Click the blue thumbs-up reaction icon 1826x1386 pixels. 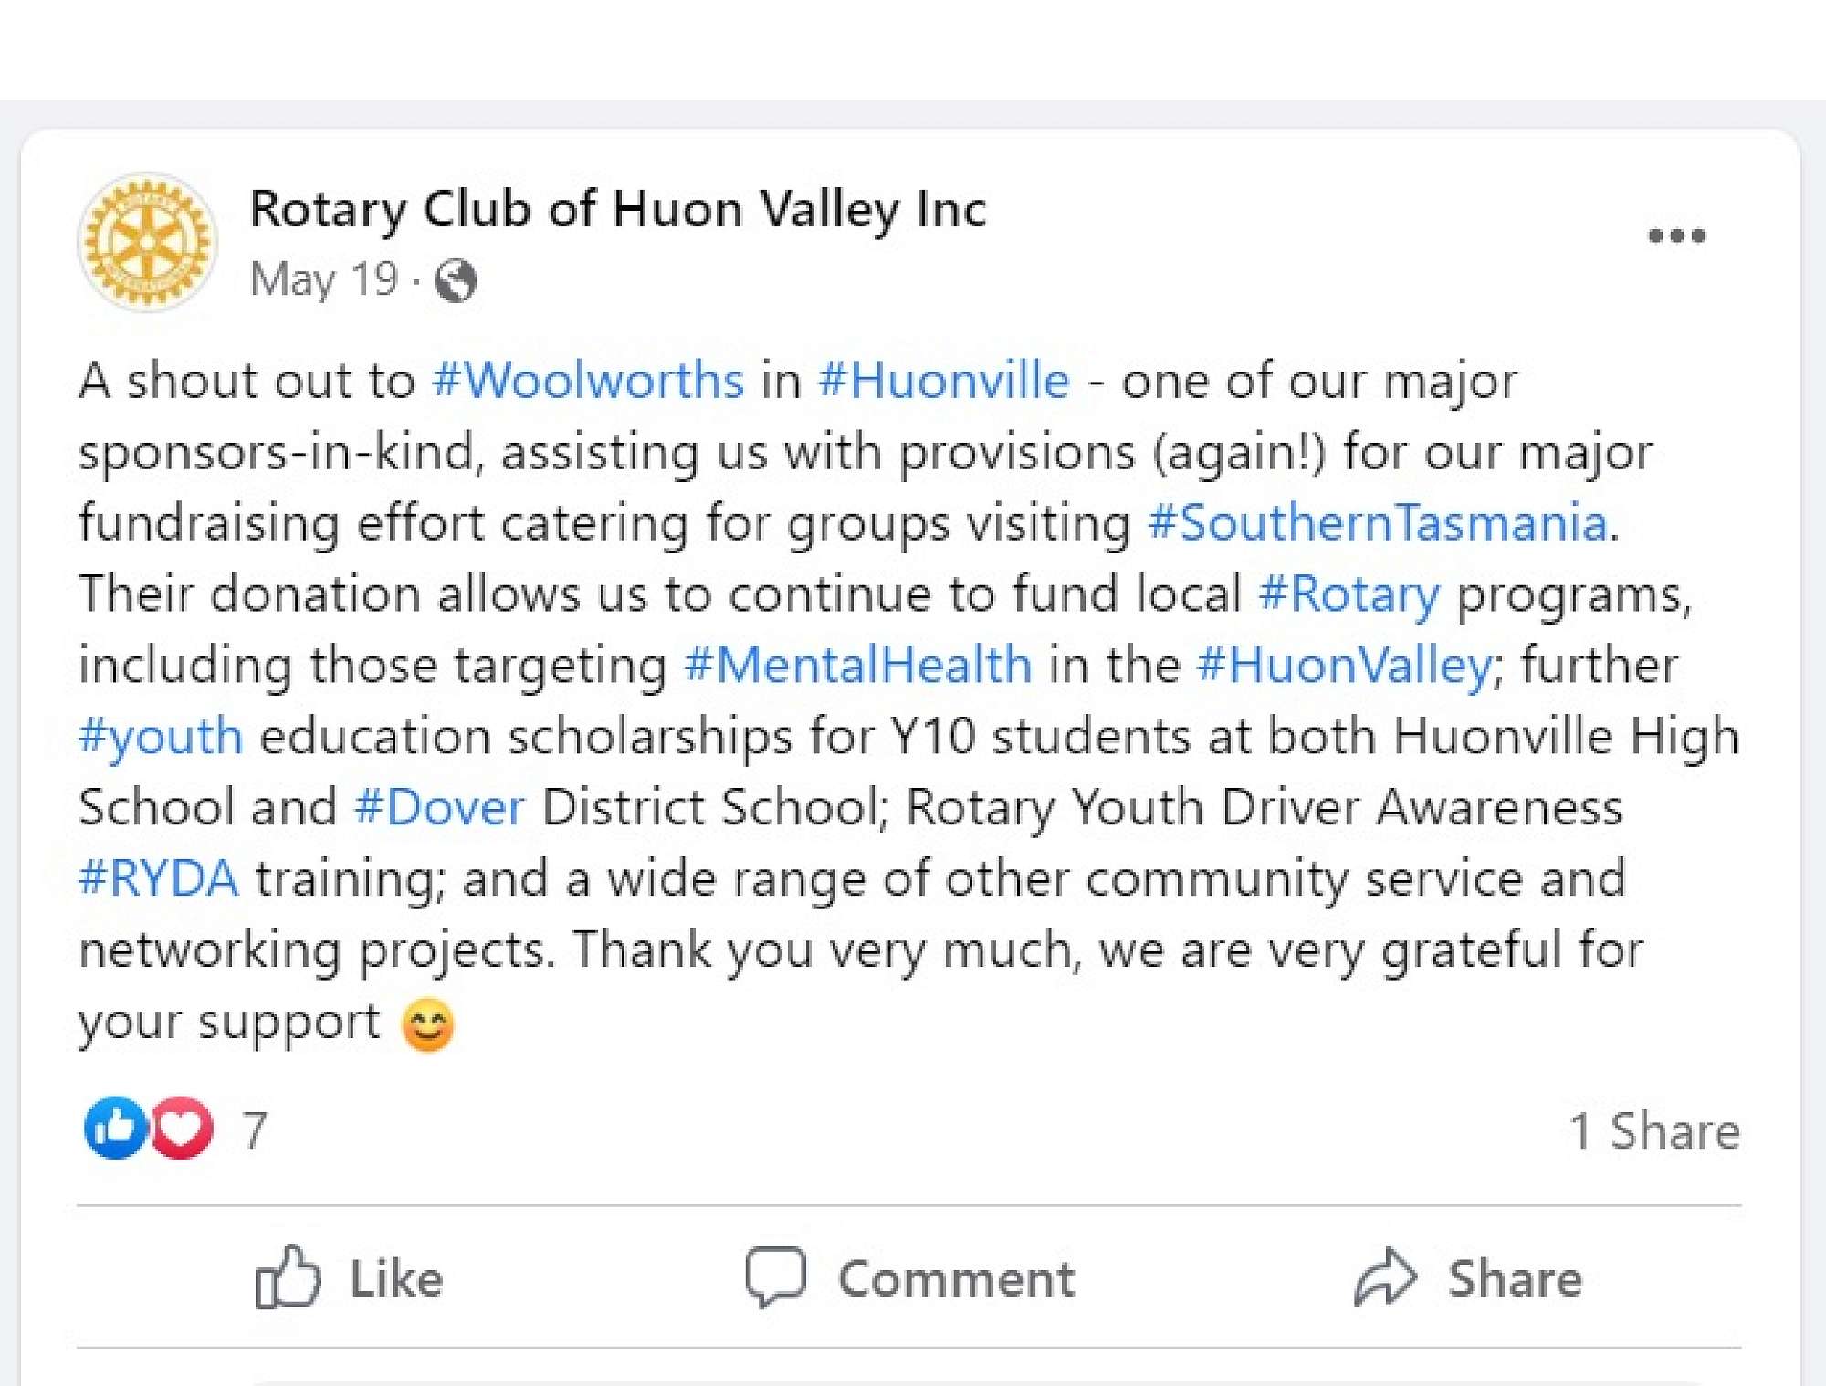pos(115,1128)
